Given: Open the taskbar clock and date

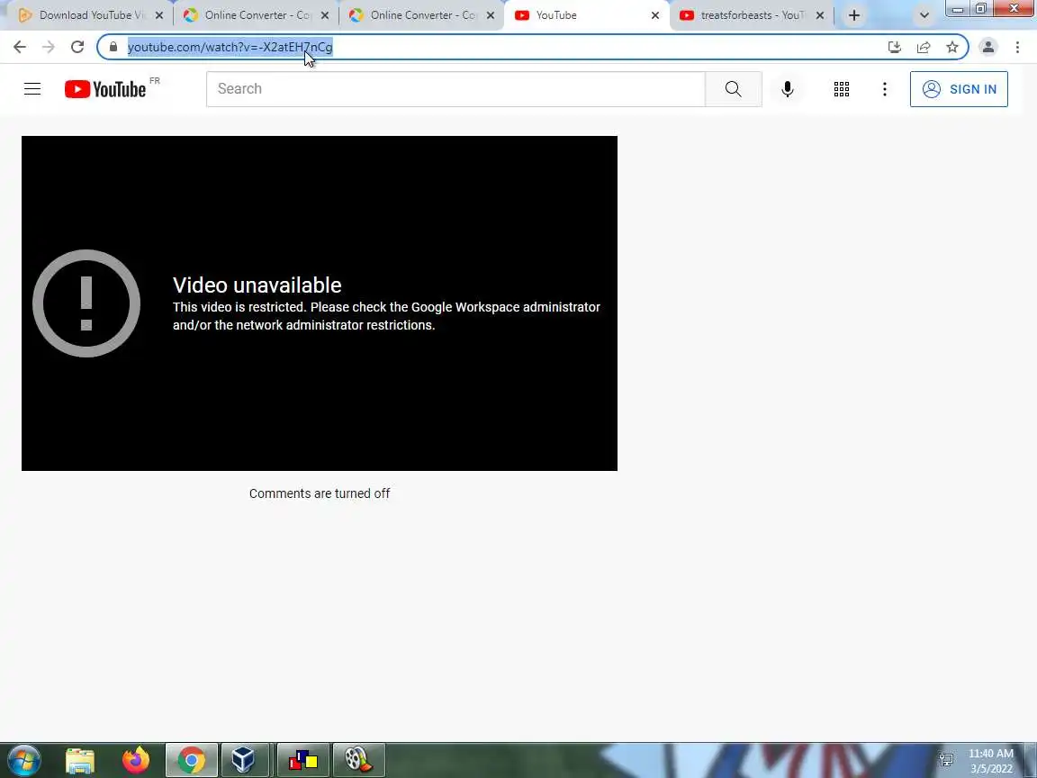Looking at the screenshot, I should [x=991, y=761].
